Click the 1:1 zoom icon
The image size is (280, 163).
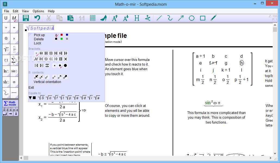click(82, 18)
